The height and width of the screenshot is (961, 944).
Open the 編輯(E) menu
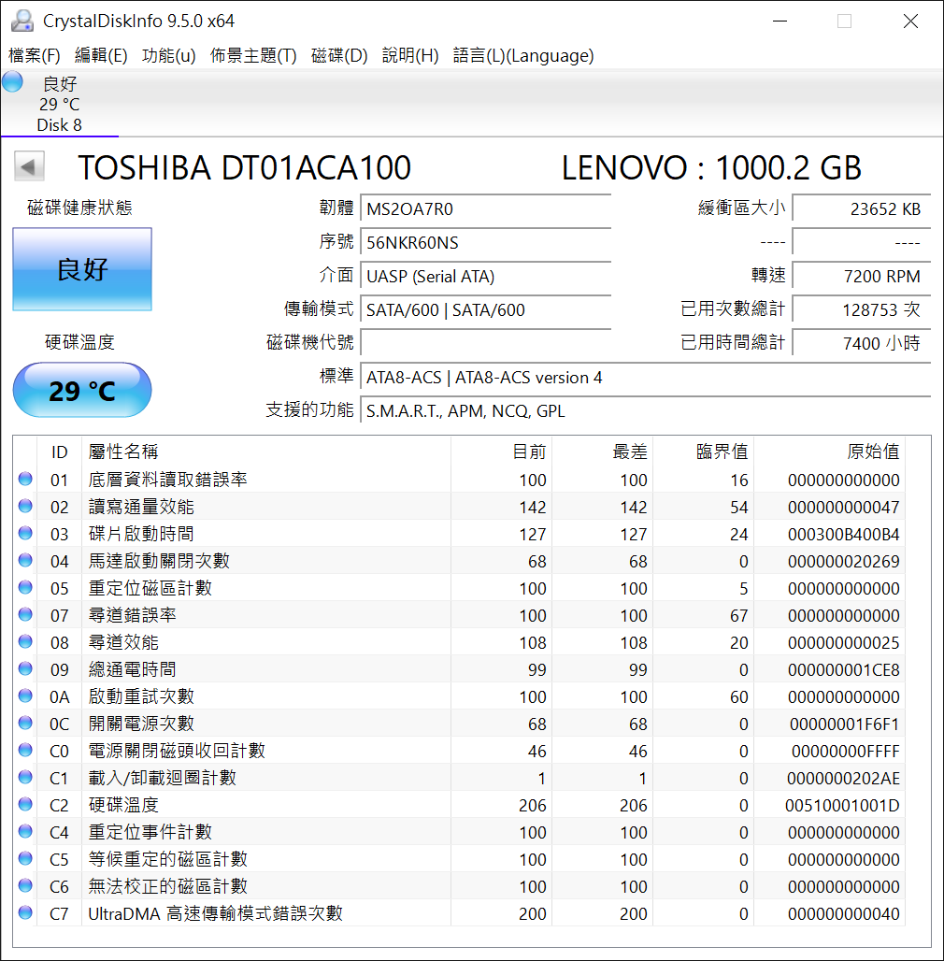click(101, 56)
